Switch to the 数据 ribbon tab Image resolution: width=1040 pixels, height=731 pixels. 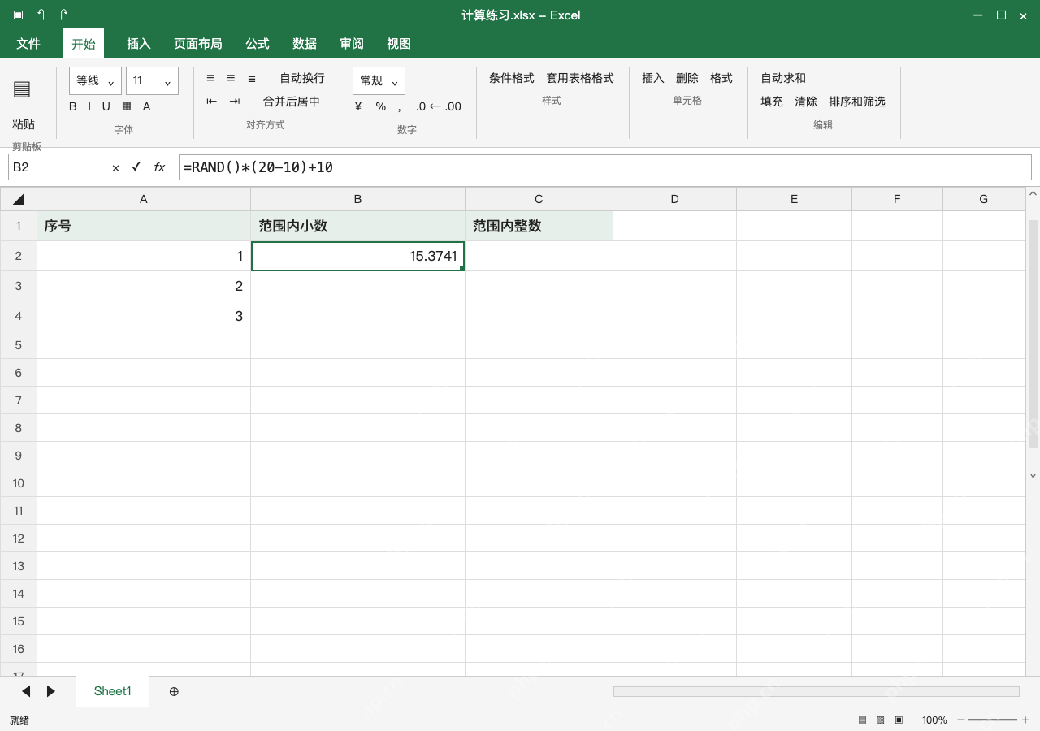305,44
